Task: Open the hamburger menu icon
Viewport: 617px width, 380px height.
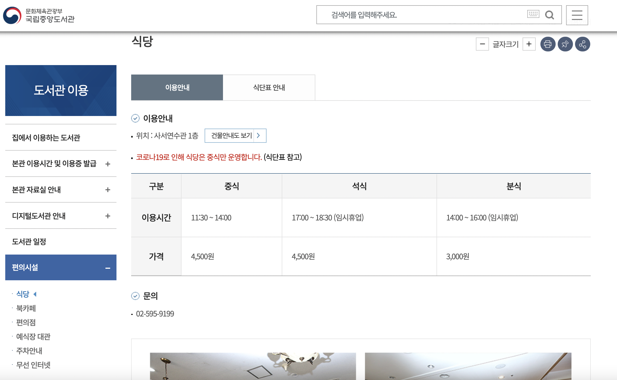Action: 577,15
